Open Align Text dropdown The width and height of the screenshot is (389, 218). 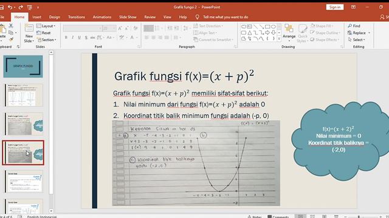[205, 33]
